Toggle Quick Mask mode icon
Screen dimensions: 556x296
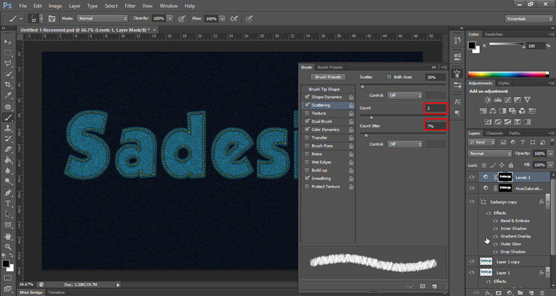point(8,278)
